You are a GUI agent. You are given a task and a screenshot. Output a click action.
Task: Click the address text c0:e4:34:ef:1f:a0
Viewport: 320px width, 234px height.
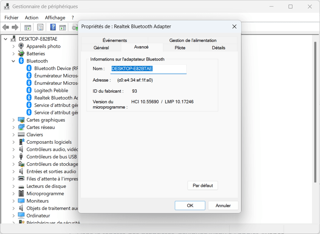[x=135, y=80]
